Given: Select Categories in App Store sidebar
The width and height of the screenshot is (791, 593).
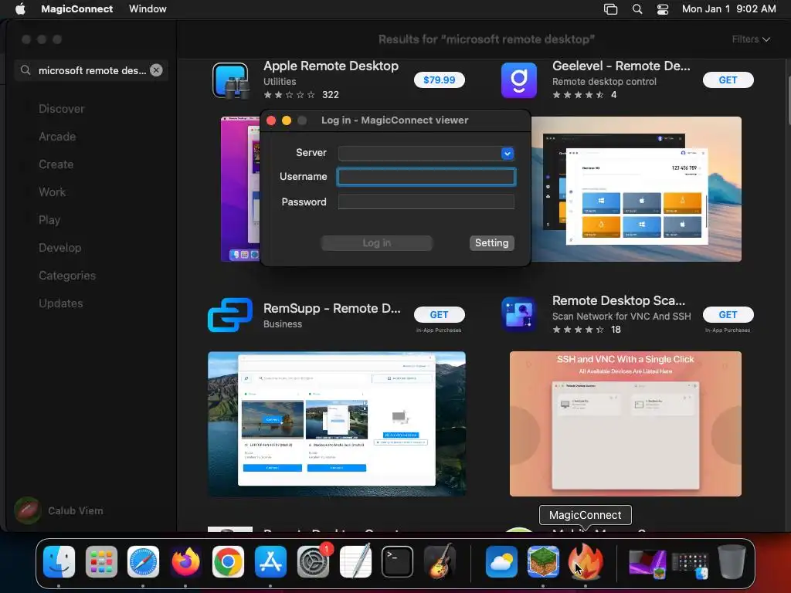Looking at the screenshot, I should [x=67, y=276].
